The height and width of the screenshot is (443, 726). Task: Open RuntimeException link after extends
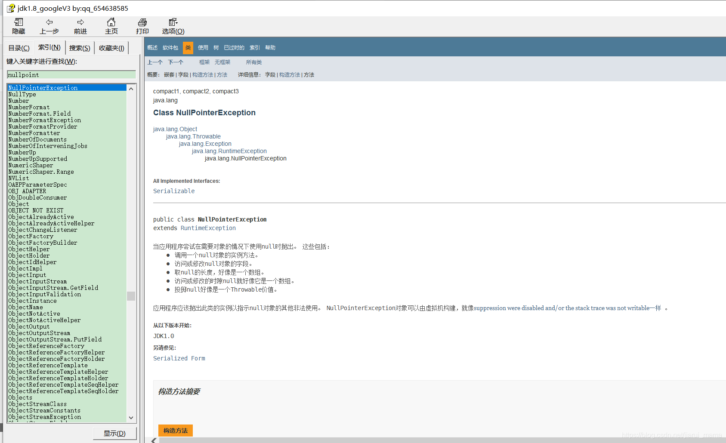(208, 228)
